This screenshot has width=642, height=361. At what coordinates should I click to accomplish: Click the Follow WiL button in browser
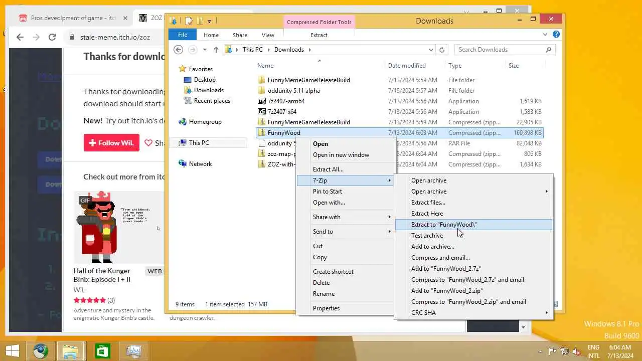tap(111, 143)
